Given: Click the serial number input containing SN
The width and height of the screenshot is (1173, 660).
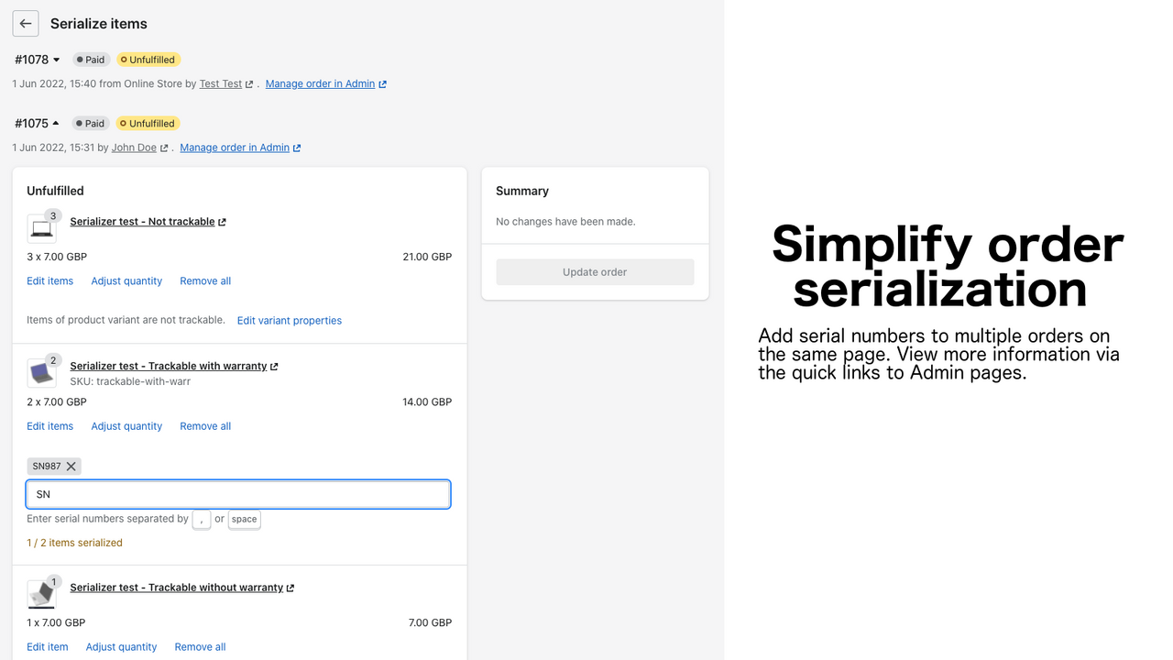Looking at the screenshot, I should coord(238,493).
